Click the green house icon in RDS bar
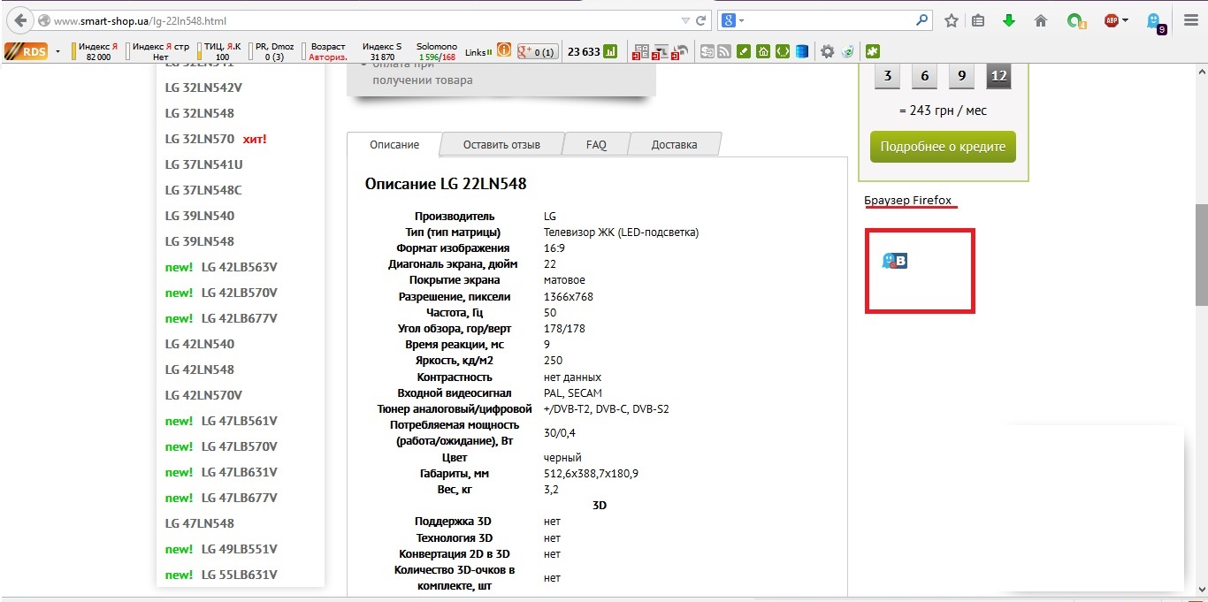This screenshot has width=1208, height=602. click(x=762, y=52)
